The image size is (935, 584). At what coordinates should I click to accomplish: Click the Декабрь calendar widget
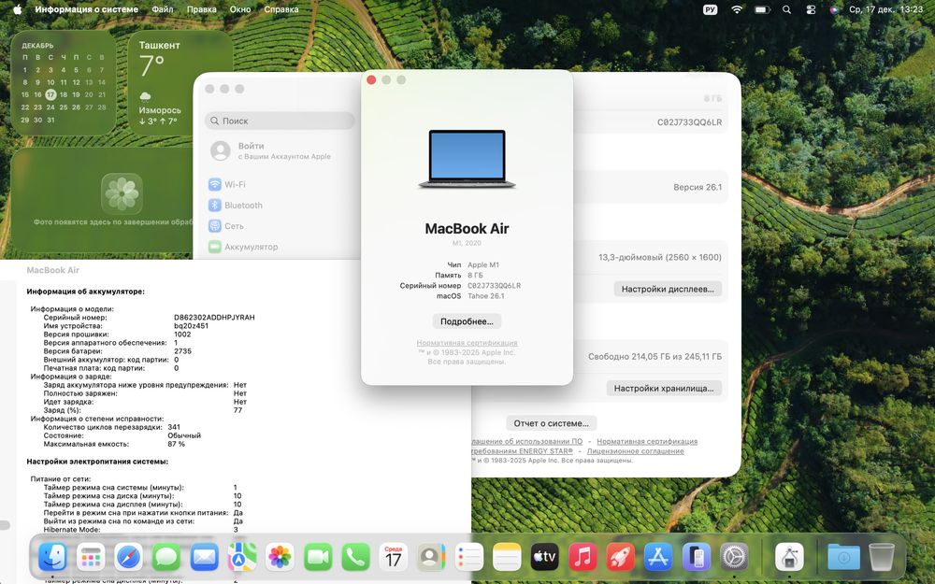64,82
